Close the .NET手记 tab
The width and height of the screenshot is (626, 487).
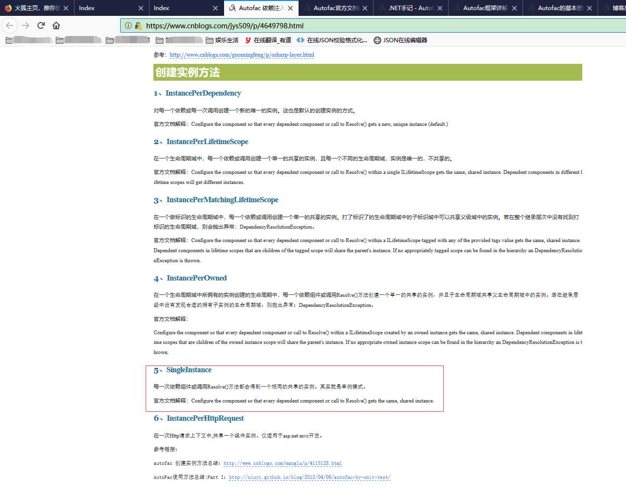(440, 8)
